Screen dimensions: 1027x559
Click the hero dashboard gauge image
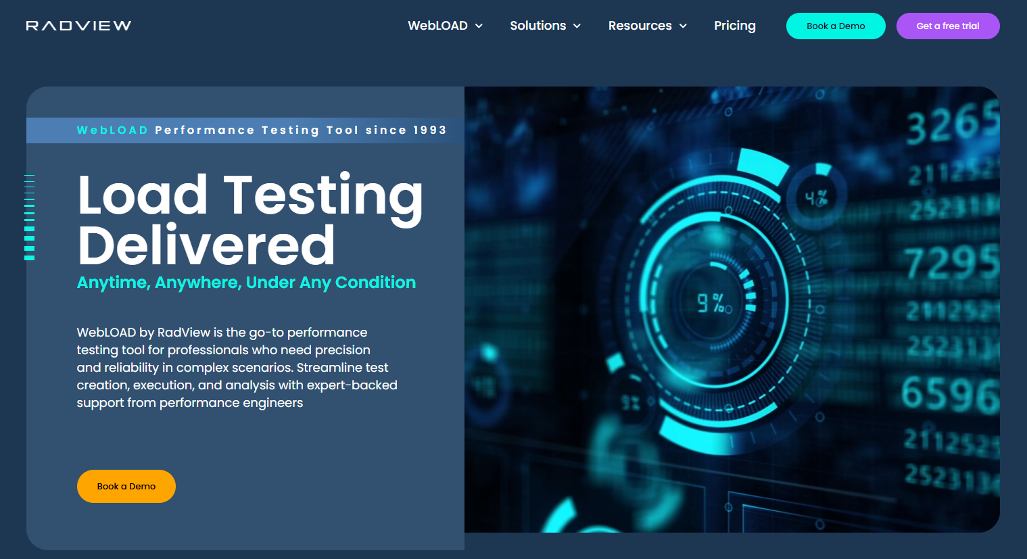pyautogui.click(x=732, y=310)
